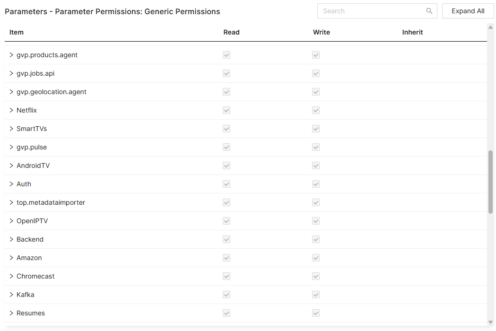Expand the Backend row chevron

click(11, 239)
